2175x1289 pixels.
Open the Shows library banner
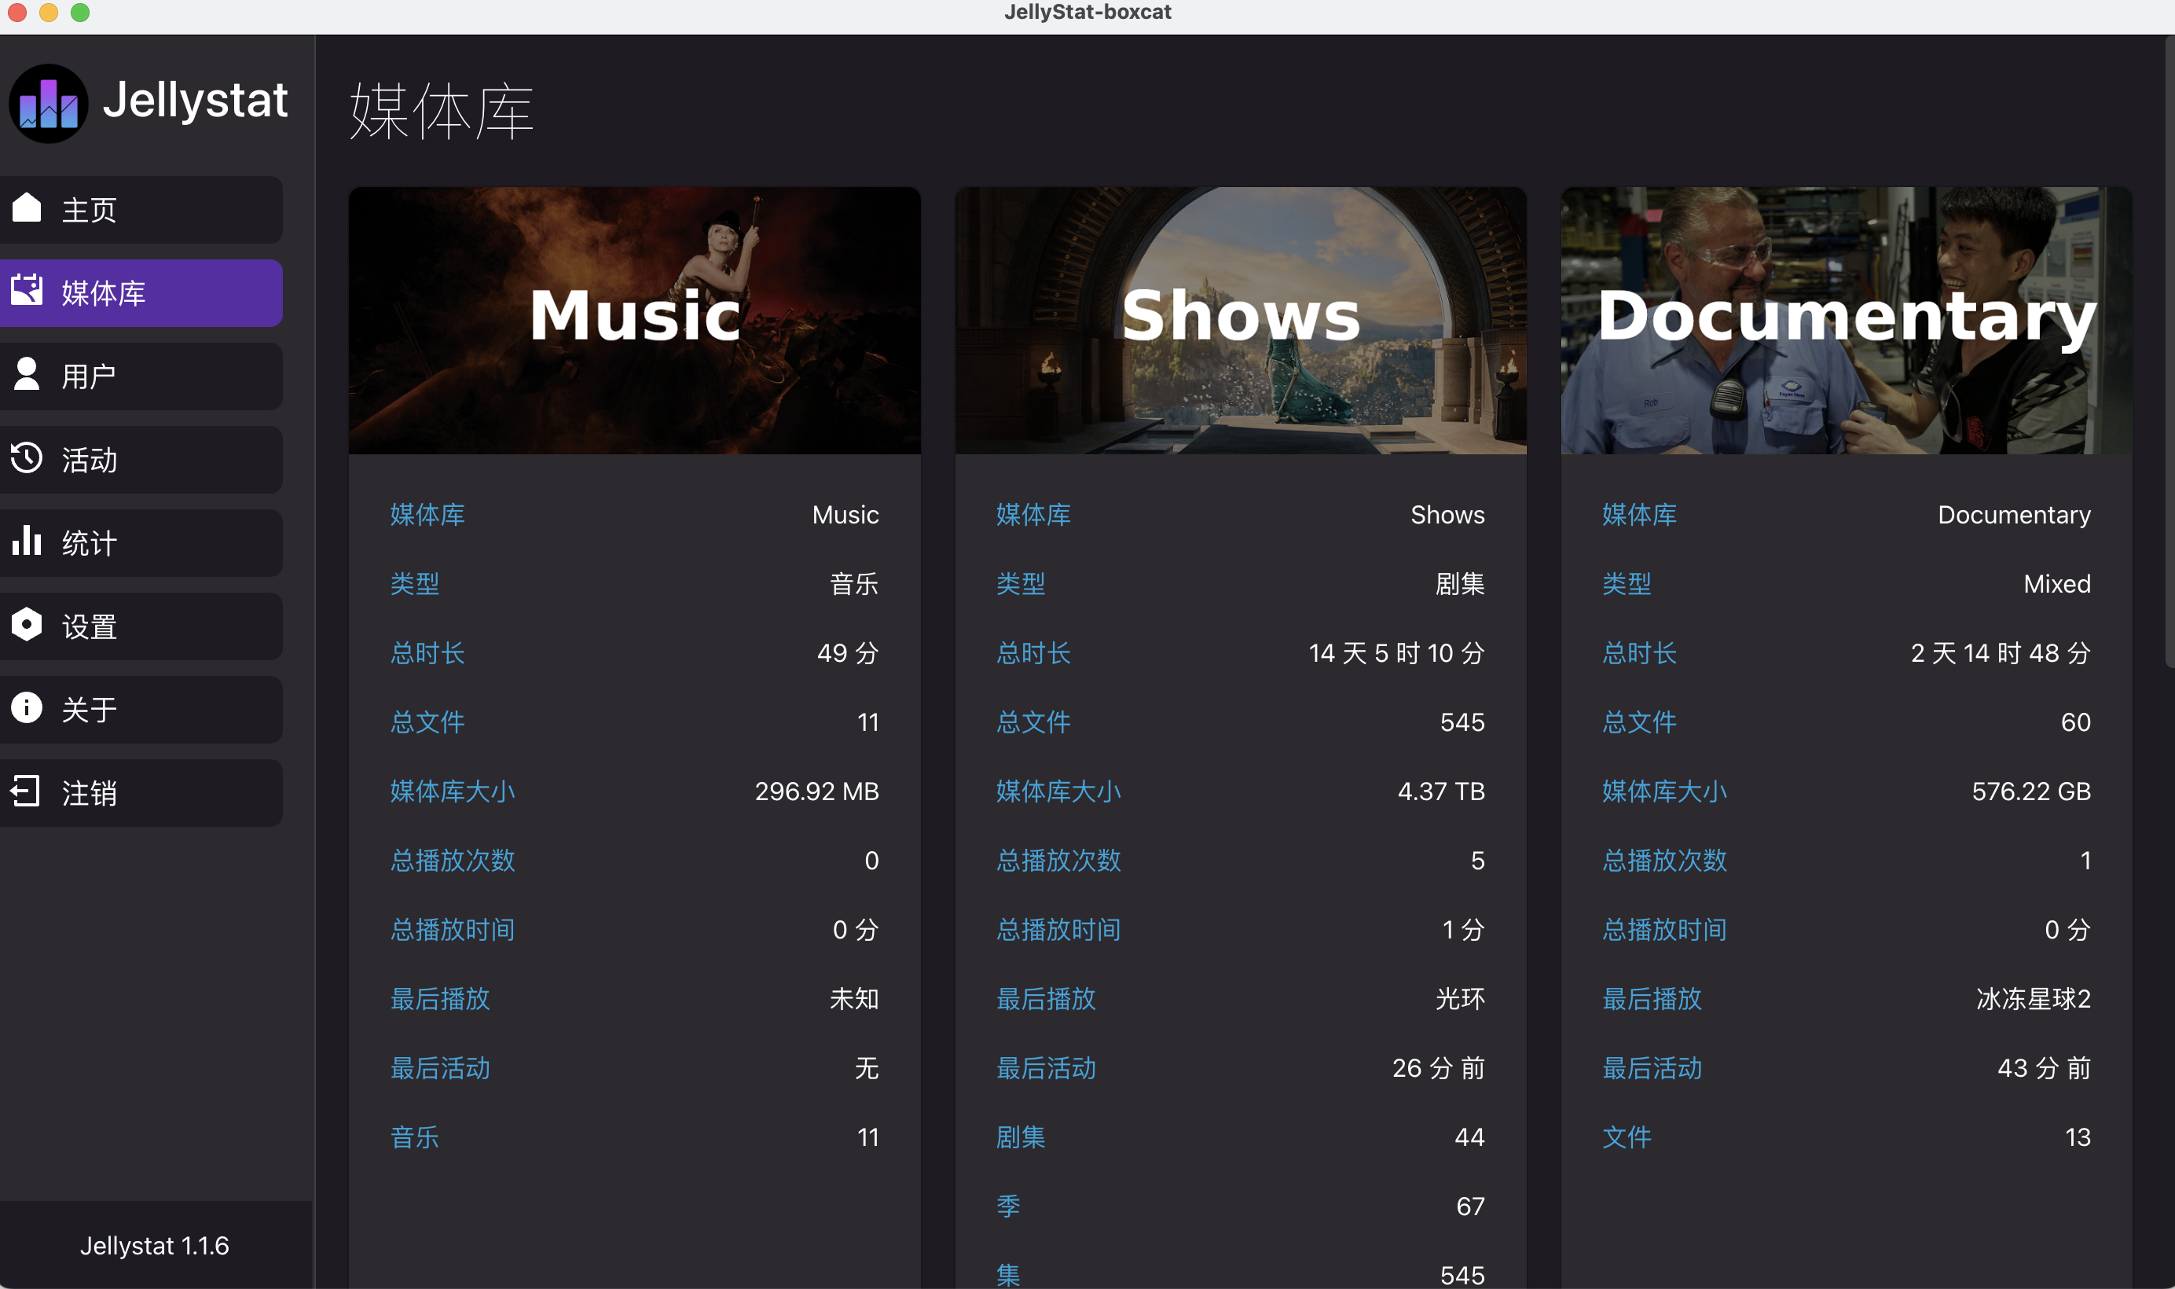1241,321
